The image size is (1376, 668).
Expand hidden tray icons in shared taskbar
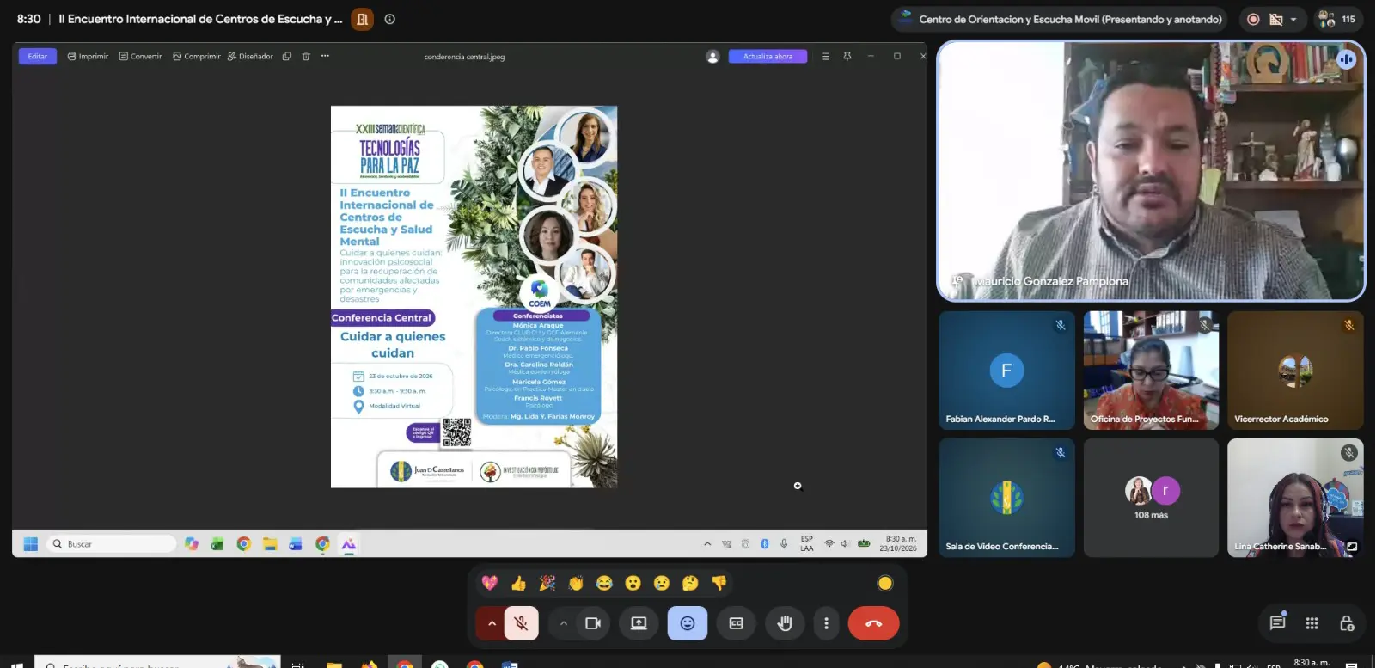pos(707,543)
